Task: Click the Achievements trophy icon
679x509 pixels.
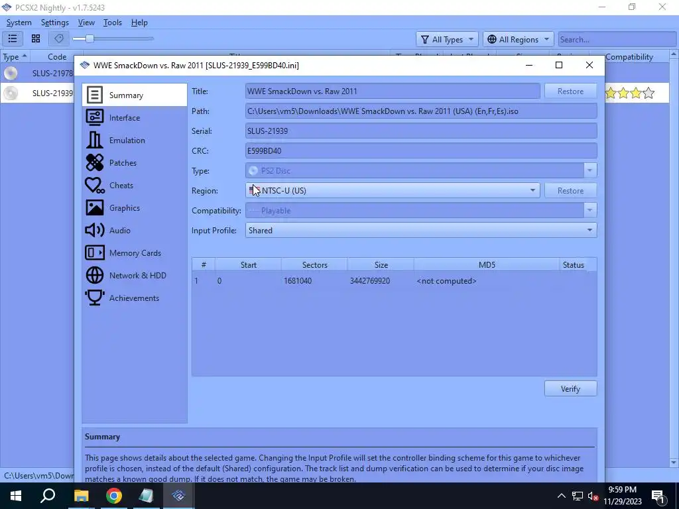Action: point(94,298)
